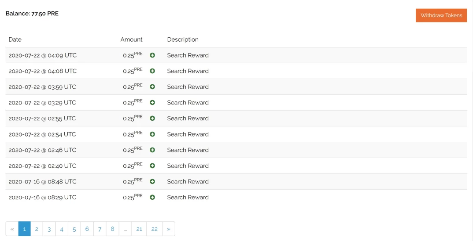Viewport: 473px width, 241px height.
Task: Click plus icon for 02:46 UTC reward
Action: (152, 150)
